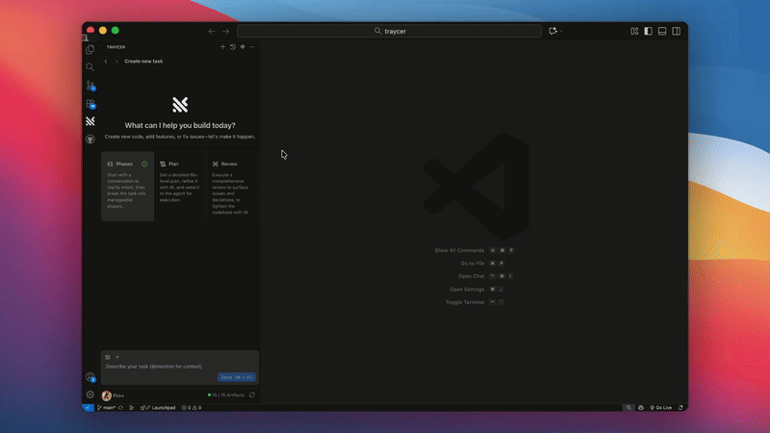The height and width of the screenshot is (433, 770).
Task: Synchronize changes icon in status bar
Action: [121, 407]
